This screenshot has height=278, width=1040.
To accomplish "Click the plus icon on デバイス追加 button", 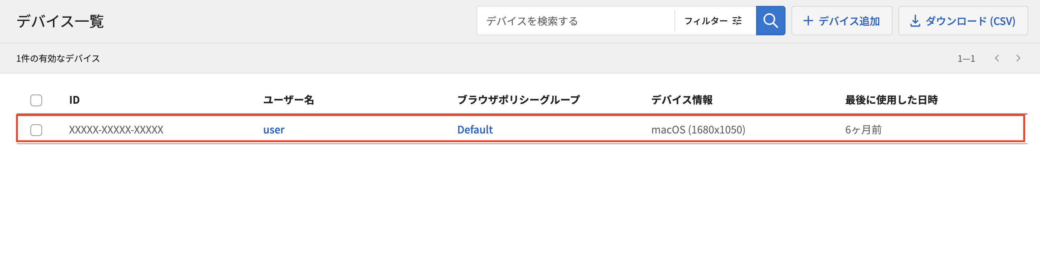I will coord(809,21).
